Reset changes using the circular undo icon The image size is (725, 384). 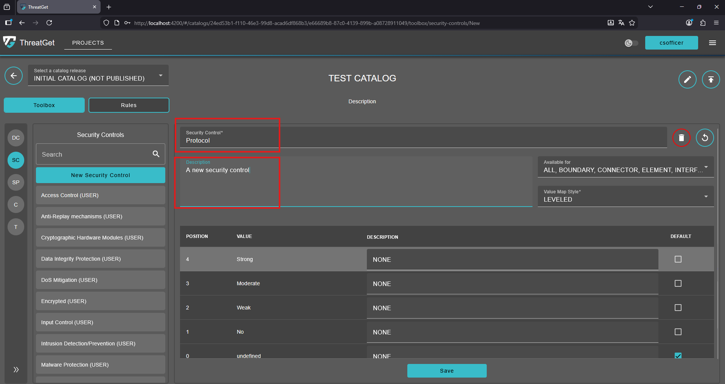pyautogui.click(x=705, y=138)
